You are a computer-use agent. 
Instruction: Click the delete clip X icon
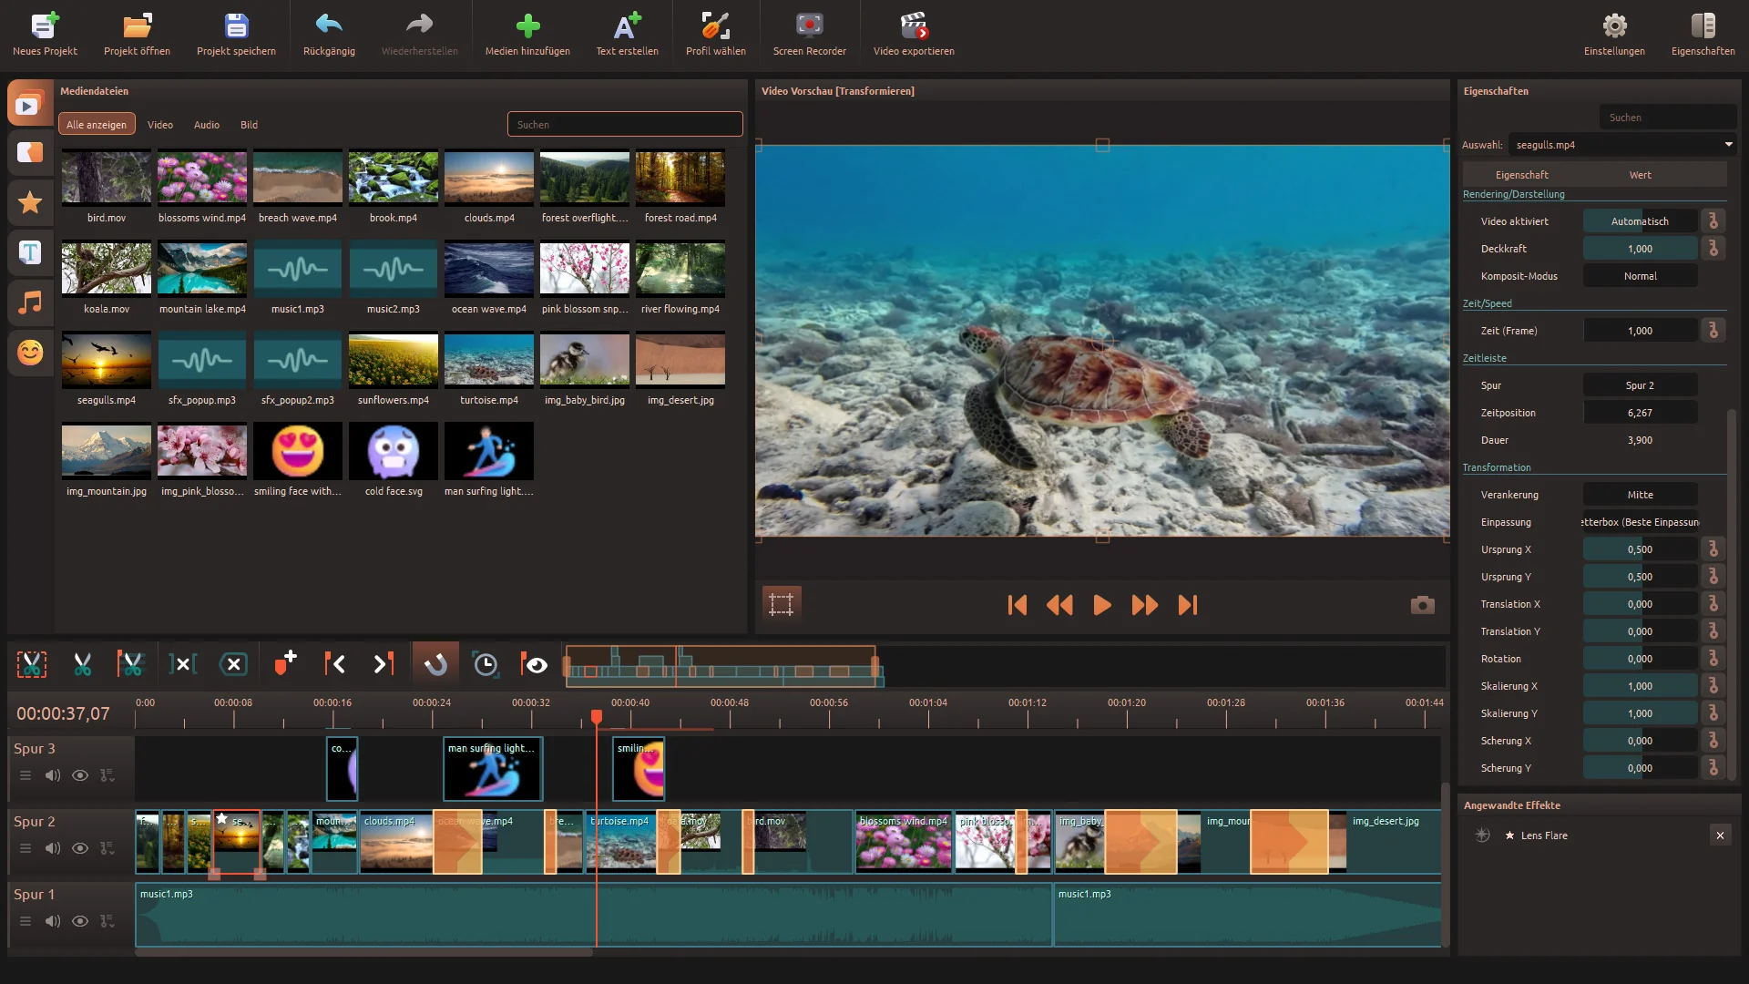point(233,664)
